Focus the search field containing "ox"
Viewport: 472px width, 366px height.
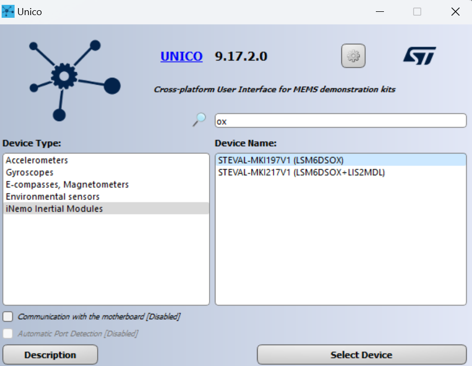coord(340,121)
